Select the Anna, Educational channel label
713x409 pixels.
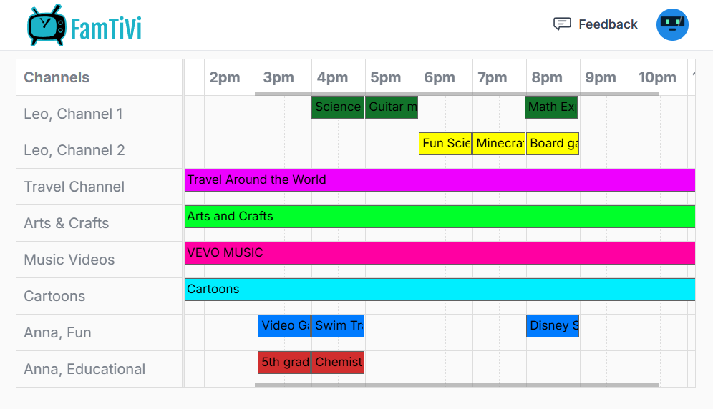[84, 369]
